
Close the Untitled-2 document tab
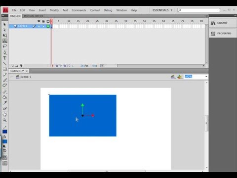tap(27, 71)
